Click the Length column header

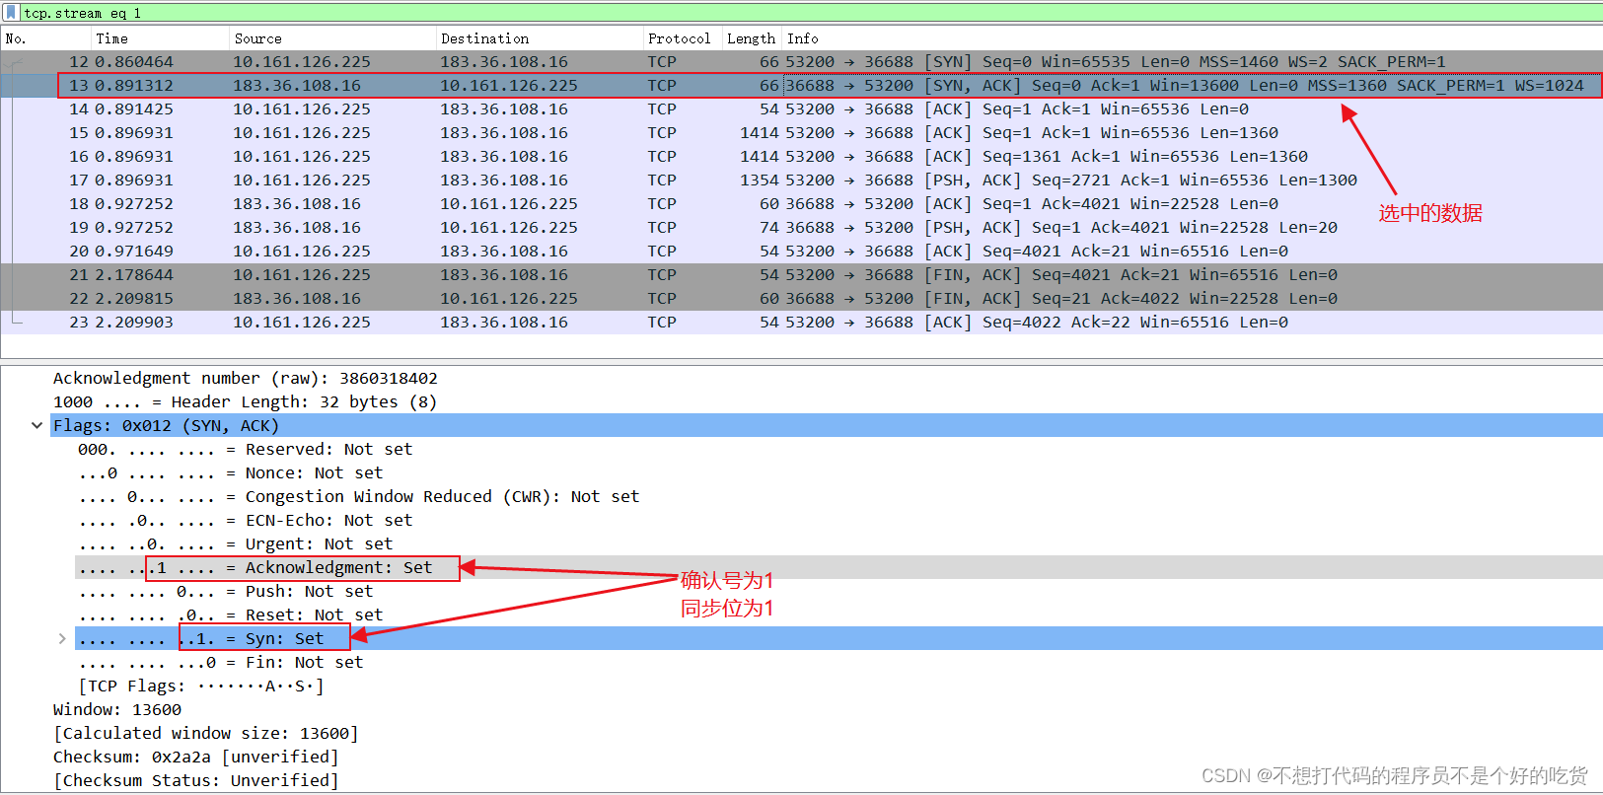(x=752, y=38)
